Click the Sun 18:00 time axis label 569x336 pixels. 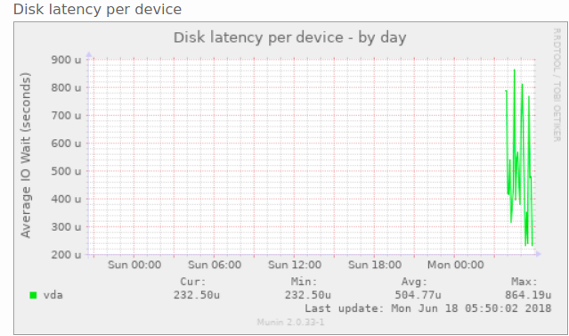click(375, 265)
